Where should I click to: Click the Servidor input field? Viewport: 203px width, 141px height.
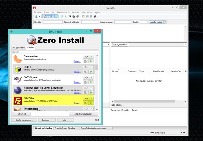tap(53, 22)
